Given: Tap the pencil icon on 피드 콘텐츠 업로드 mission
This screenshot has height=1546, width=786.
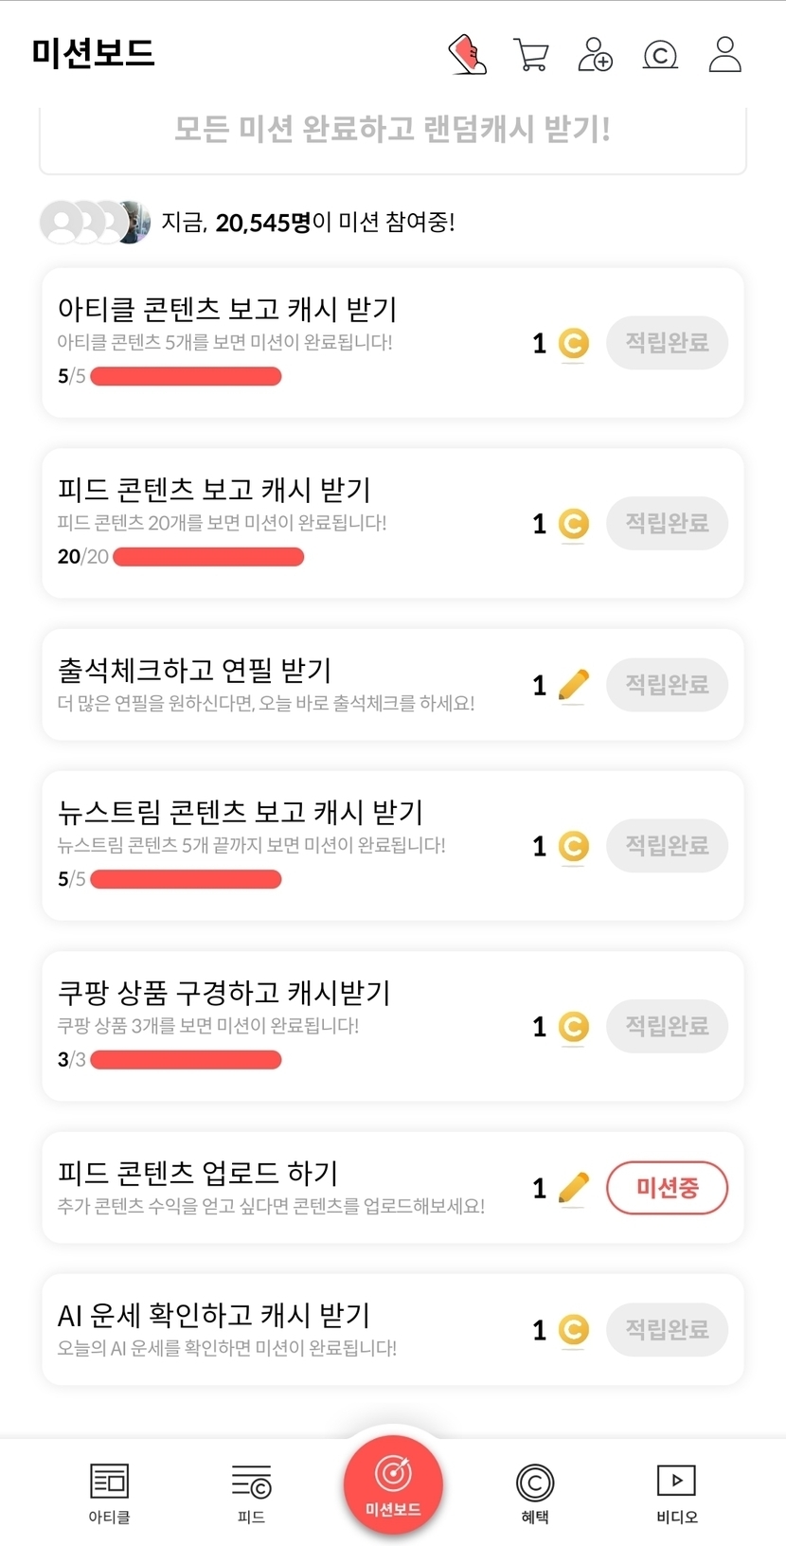Looking at the screenshot, I should click(x=573, y=1188).
